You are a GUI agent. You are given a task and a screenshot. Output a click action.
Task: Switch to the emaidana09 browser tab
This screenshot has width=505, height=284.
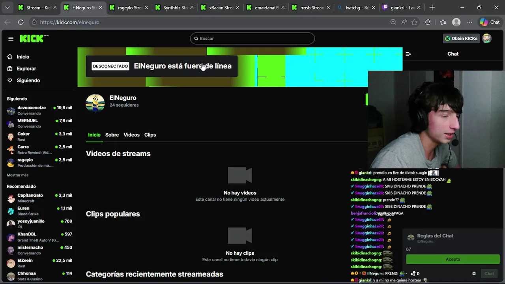(x=265, y=7)
